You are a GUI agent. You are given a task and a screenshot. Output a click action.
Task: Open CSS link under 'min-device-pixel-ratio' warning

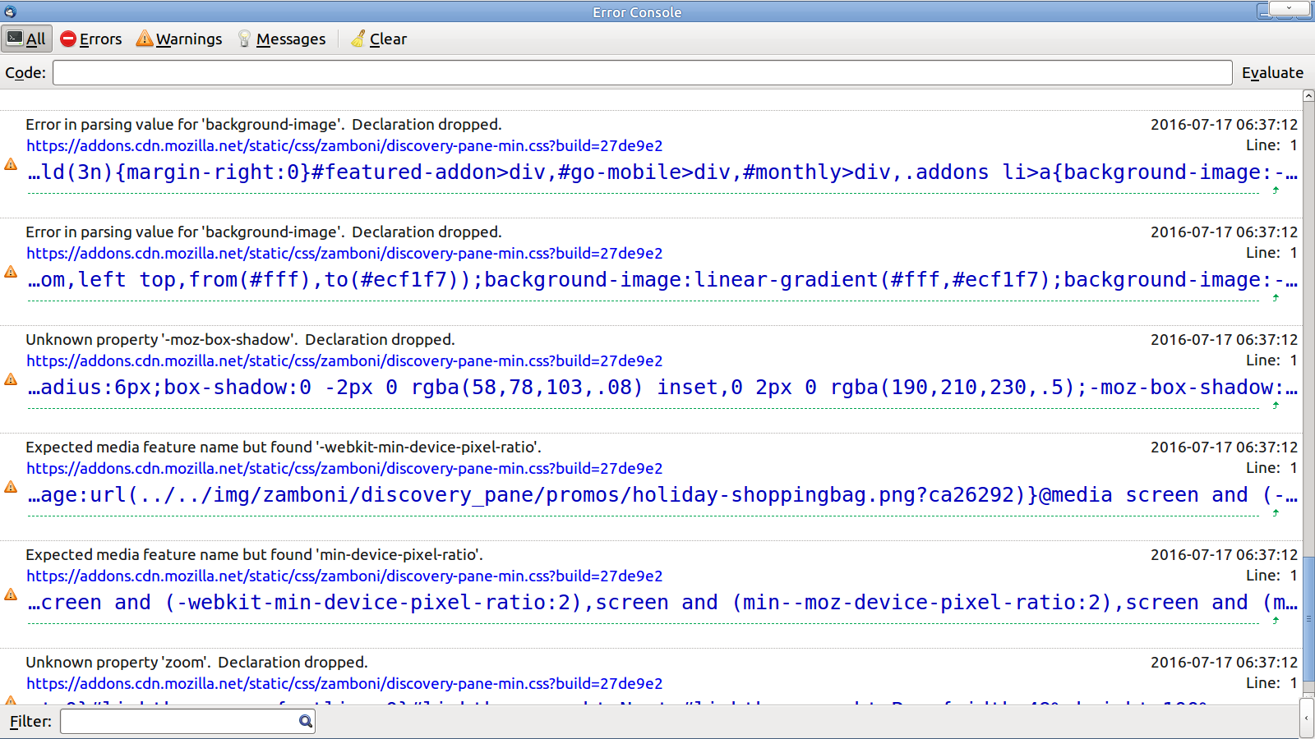click(344, 576)
